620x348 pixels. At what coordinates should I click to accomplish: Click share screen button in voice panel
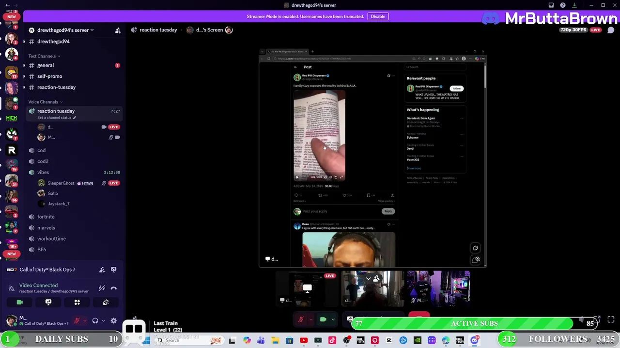pyautogui.click(x=48, y=302)
